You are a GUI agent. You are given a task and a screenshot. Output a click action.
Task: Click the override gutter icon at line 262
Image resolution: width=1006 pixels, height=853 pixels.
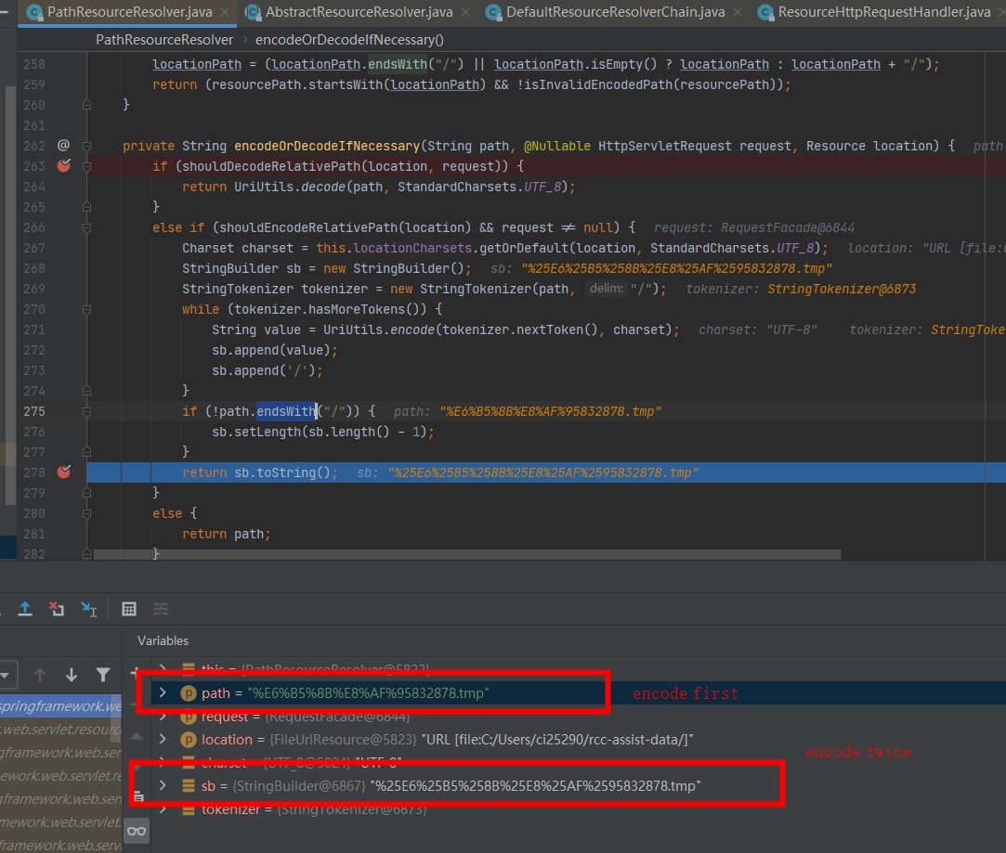(63, 146)
